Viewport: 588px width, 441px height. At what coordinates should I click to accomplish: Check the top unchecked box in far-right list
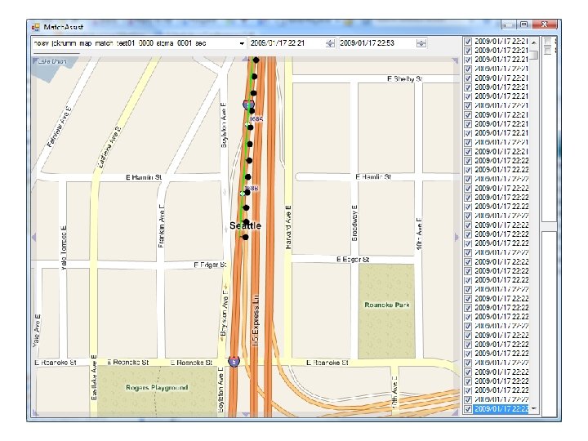coord(548,42)
